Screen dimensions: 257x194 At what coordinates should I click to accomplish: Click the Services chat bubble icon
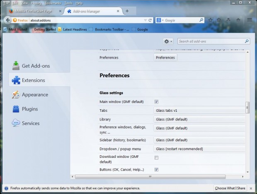(16, 123)
